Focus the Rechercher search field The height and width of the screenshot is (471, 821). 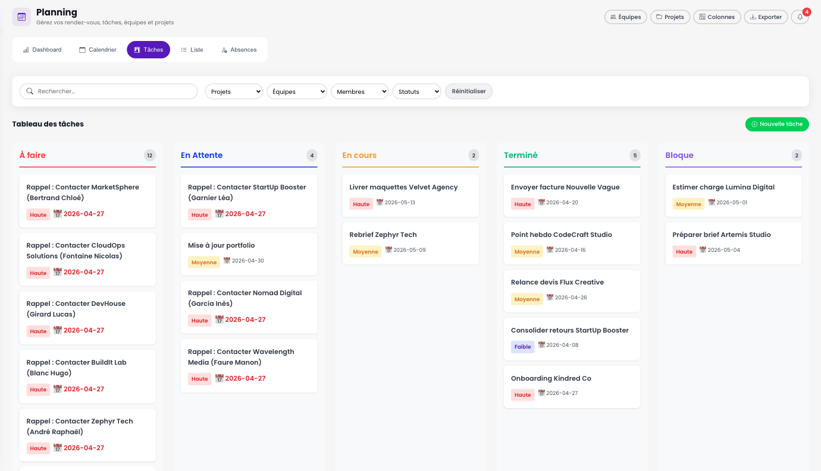coord(108,91)
